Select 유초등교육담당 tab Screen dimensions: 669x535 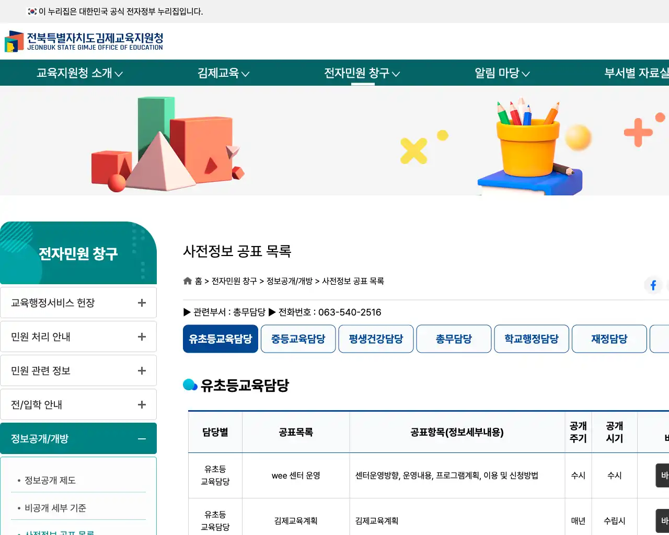221,339
